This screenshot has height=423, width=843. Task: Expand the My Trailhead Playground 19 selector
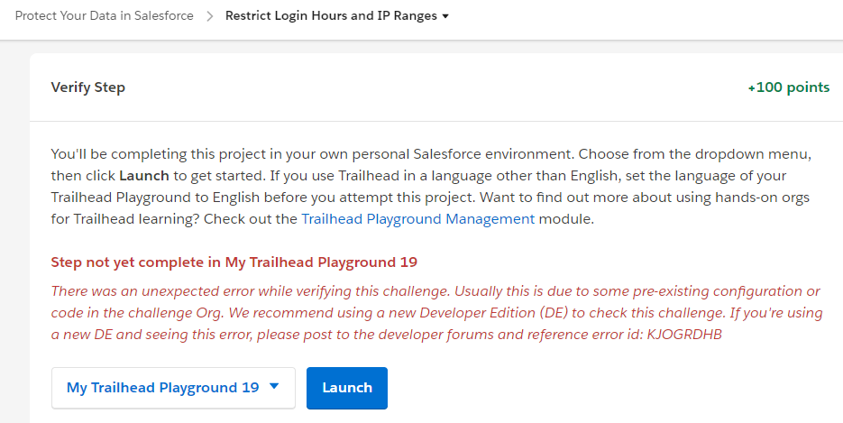173,388
